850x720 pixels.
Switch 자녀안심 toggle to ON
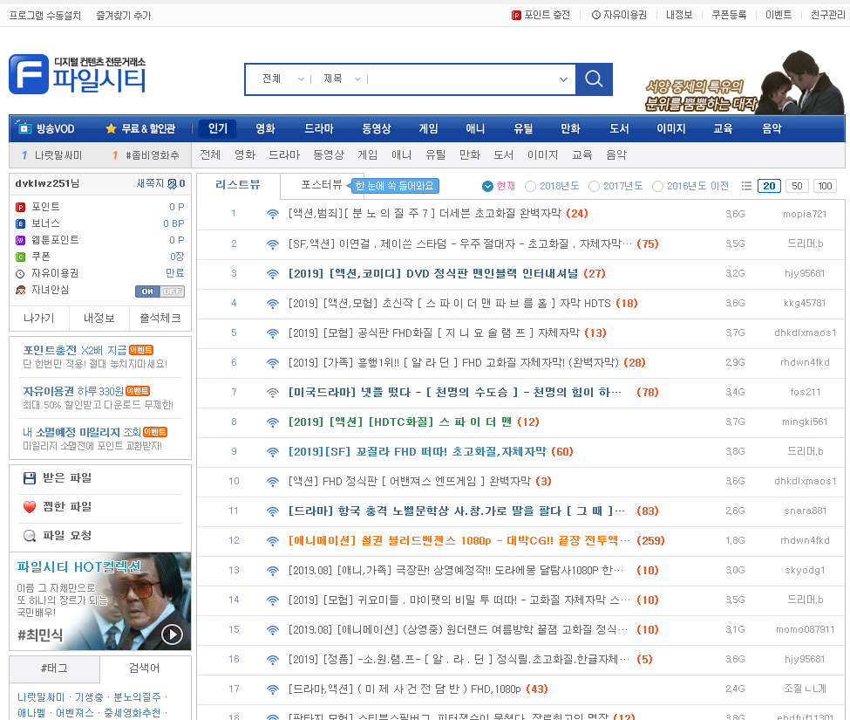coord(147,291)
